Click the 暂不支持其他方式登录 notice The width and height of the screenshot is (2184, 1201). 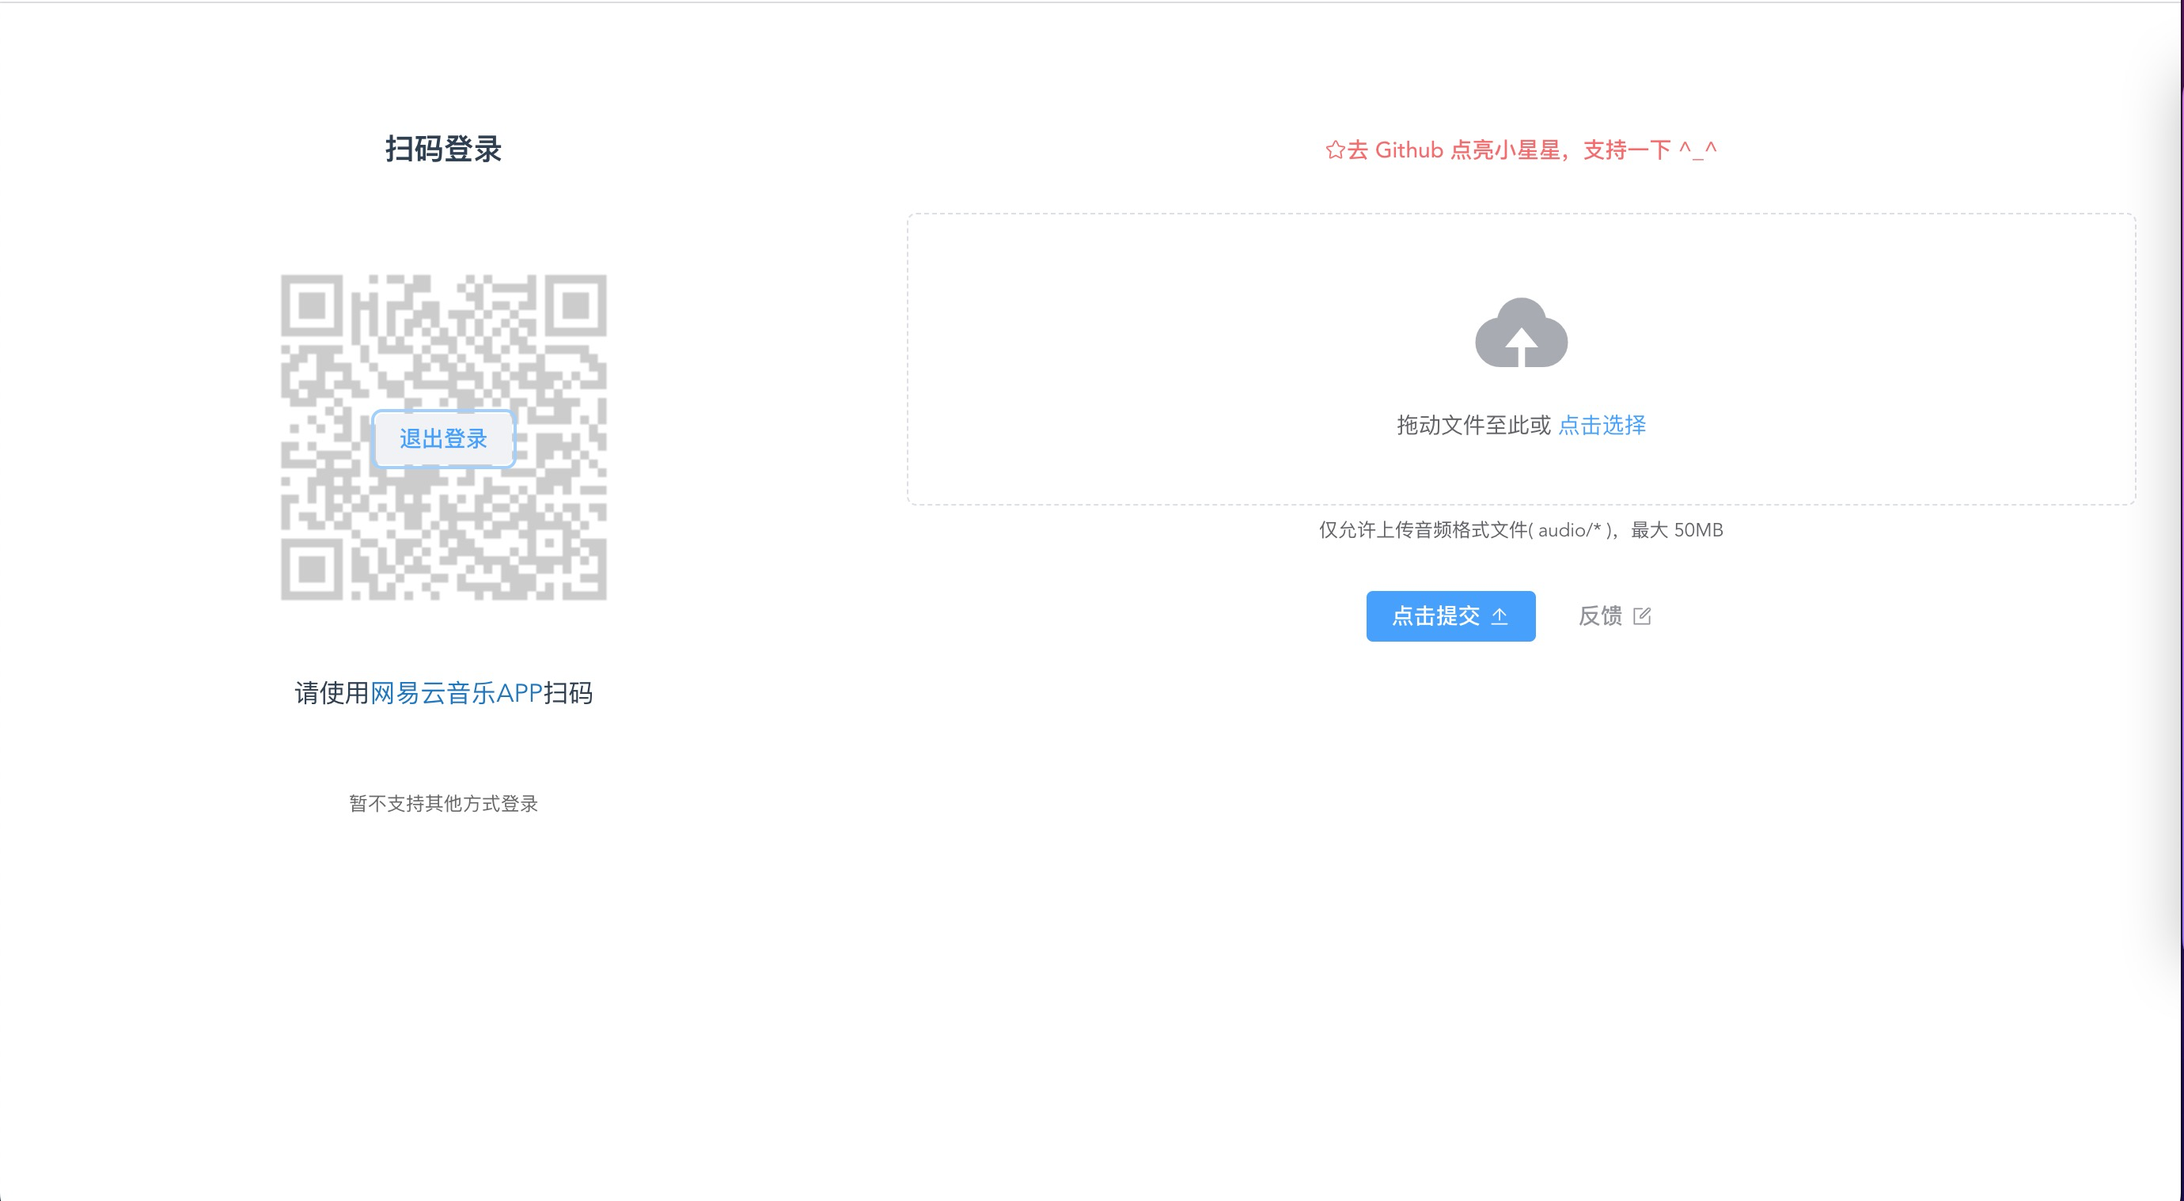(x=443, y=804)
